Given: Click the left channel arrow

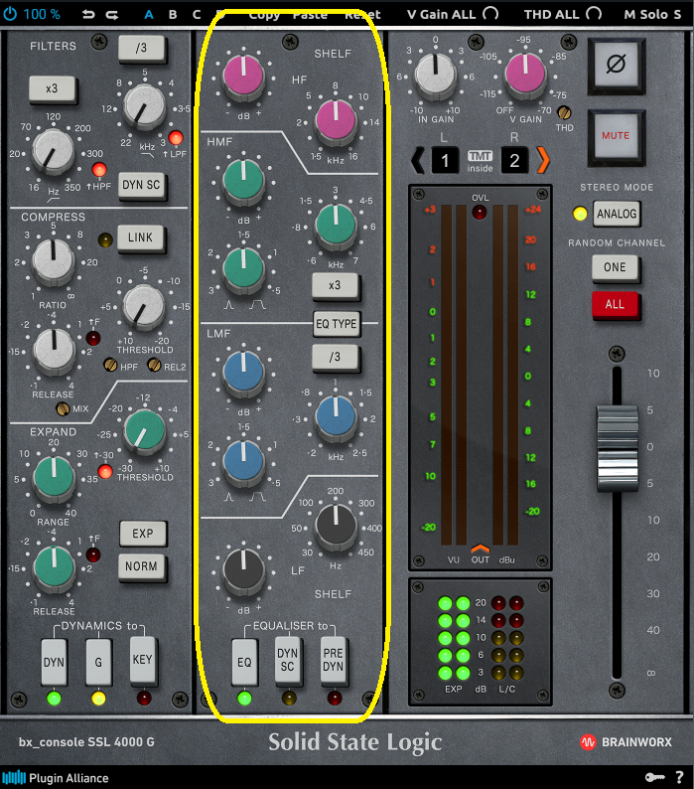Looking at the screenshot, I should [x=417, y=161].
